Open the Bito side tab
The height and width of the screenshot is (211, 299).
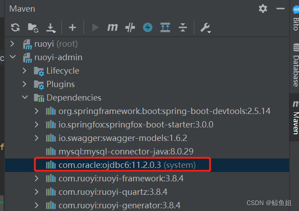pos(295,18)
